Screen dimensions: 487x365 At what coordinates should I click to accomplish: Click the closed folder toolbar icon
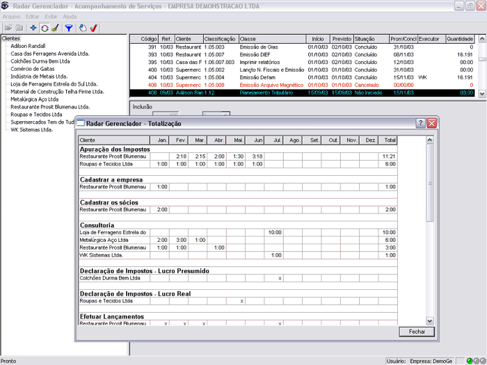tap(19, 28)
